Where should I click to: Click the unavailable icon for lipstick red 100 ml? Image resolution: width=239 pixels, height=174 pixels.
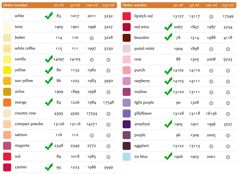coord(211,17)
